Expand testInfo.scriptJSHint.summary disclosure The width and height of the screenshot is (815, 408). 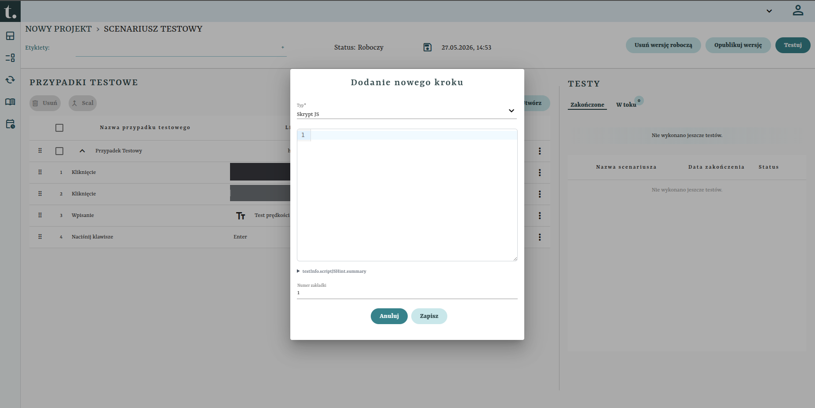pos(332,271)
